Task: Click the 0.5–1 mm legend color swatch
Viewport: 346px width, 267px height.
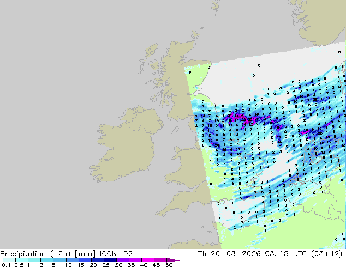Action: [x=22, y=260]
